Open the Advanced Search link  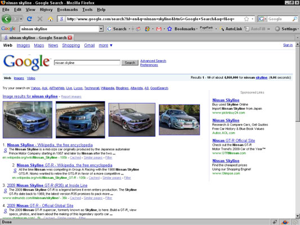tap(153, 61)
